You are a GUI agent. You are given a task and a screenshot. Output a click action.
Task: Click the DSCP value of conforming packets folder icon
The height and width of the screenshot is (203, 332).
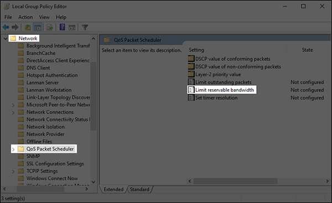click(x=191, y=59)
